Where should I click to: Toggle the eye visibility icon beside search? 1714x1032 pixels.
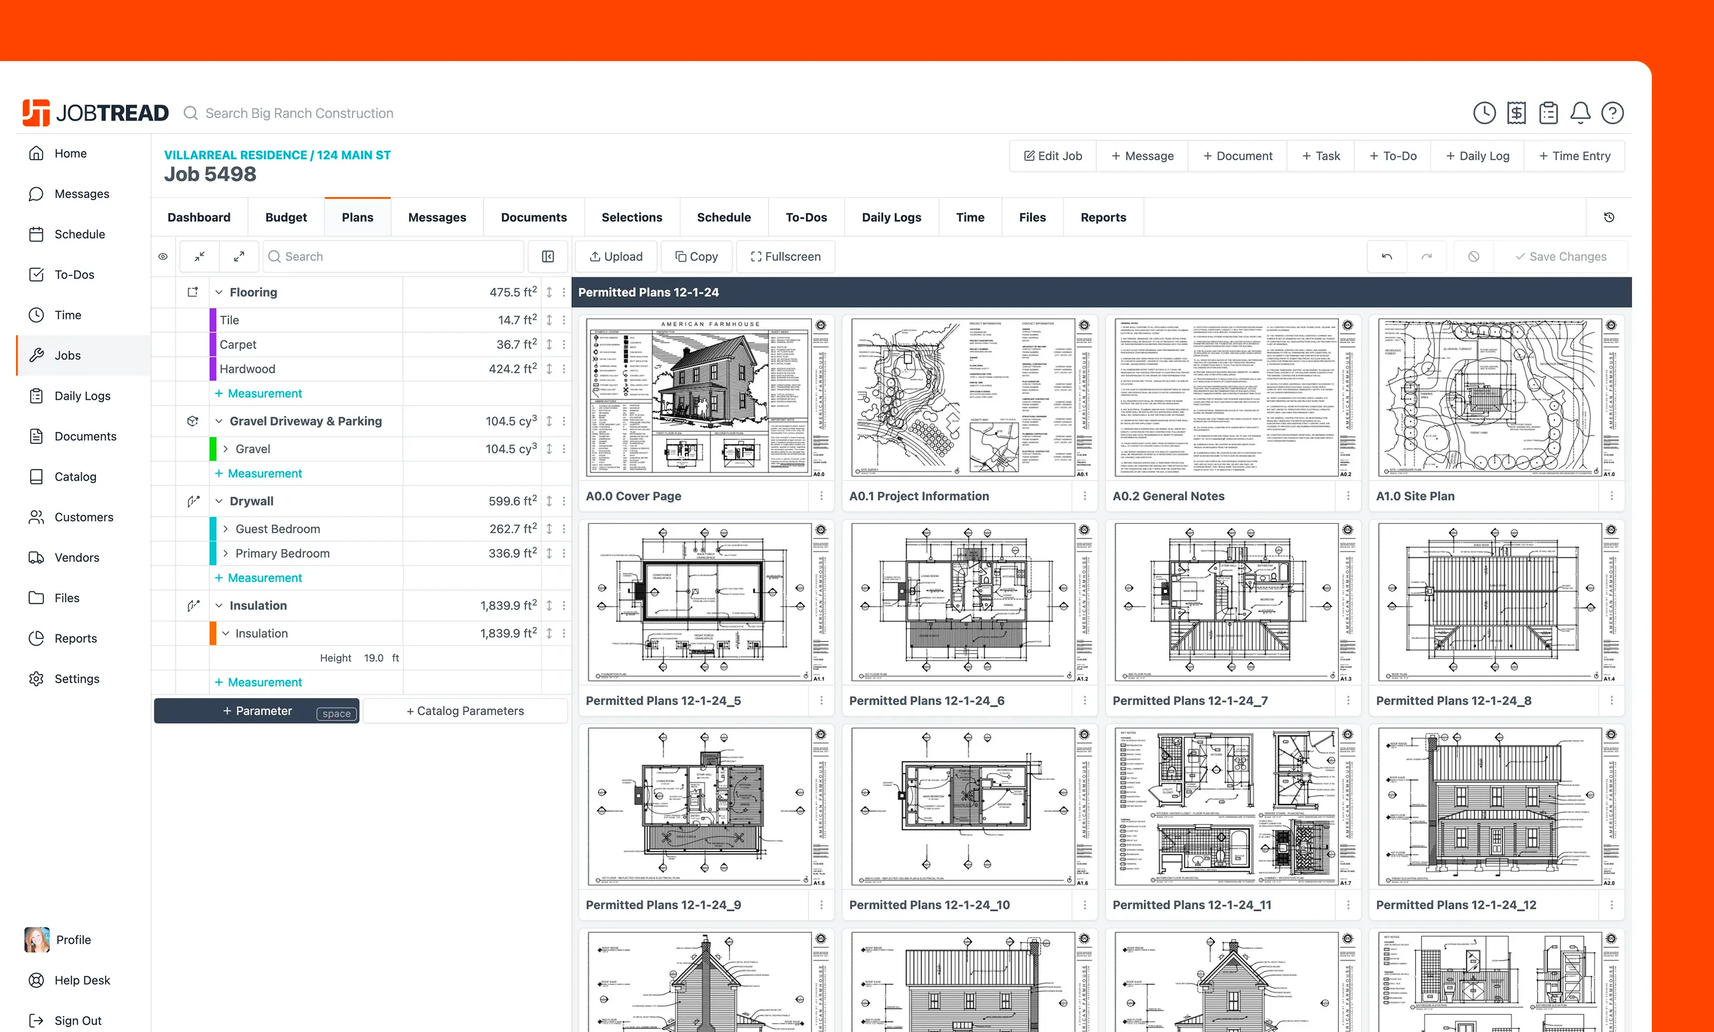click(x=163, y=257)
